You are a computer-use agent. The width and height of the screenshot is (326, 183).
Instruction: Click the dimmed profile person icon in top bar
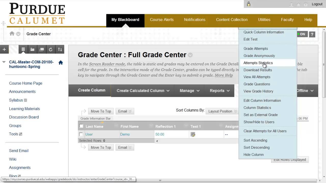(x=291, y=4)
